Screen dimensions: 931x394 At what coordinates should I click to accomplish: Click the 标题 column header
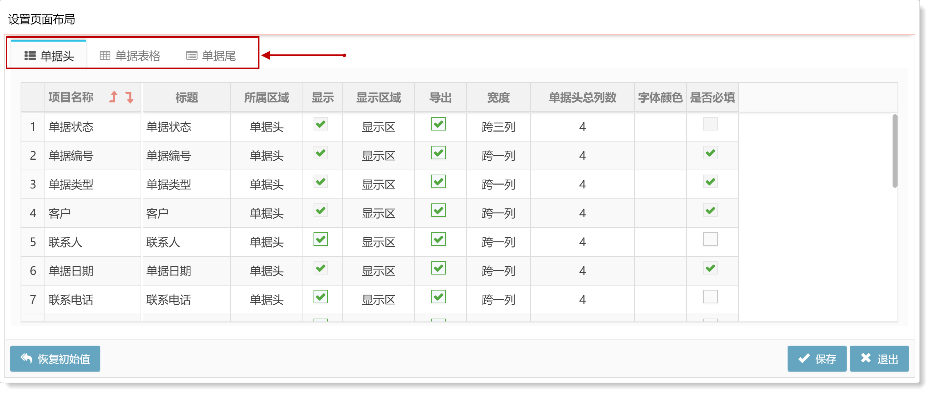[187, 97]
